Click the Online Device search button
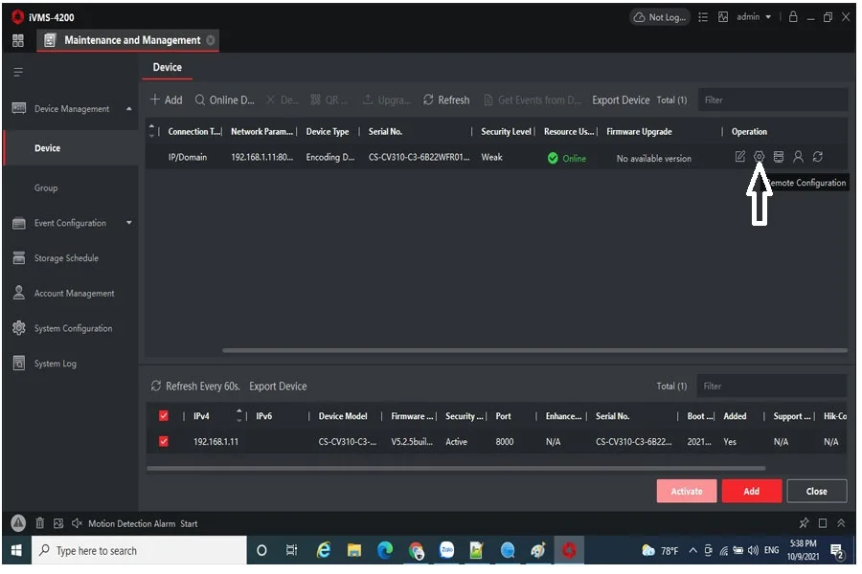Image resolution: width=862 pixels, height=574 pixels. 225,99
